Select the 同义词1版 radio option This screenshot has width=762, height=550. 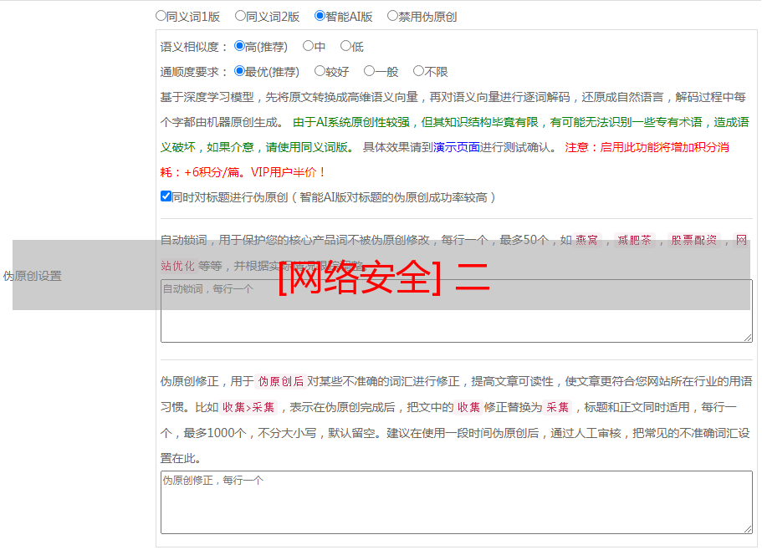point(161,16)
